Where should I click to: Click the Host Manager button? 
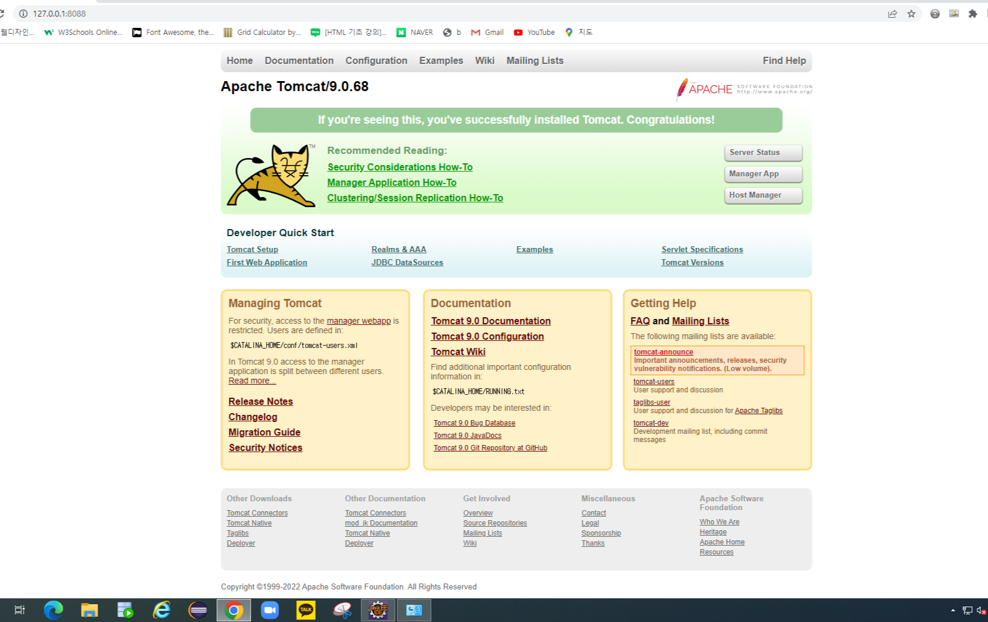[763, 195]
